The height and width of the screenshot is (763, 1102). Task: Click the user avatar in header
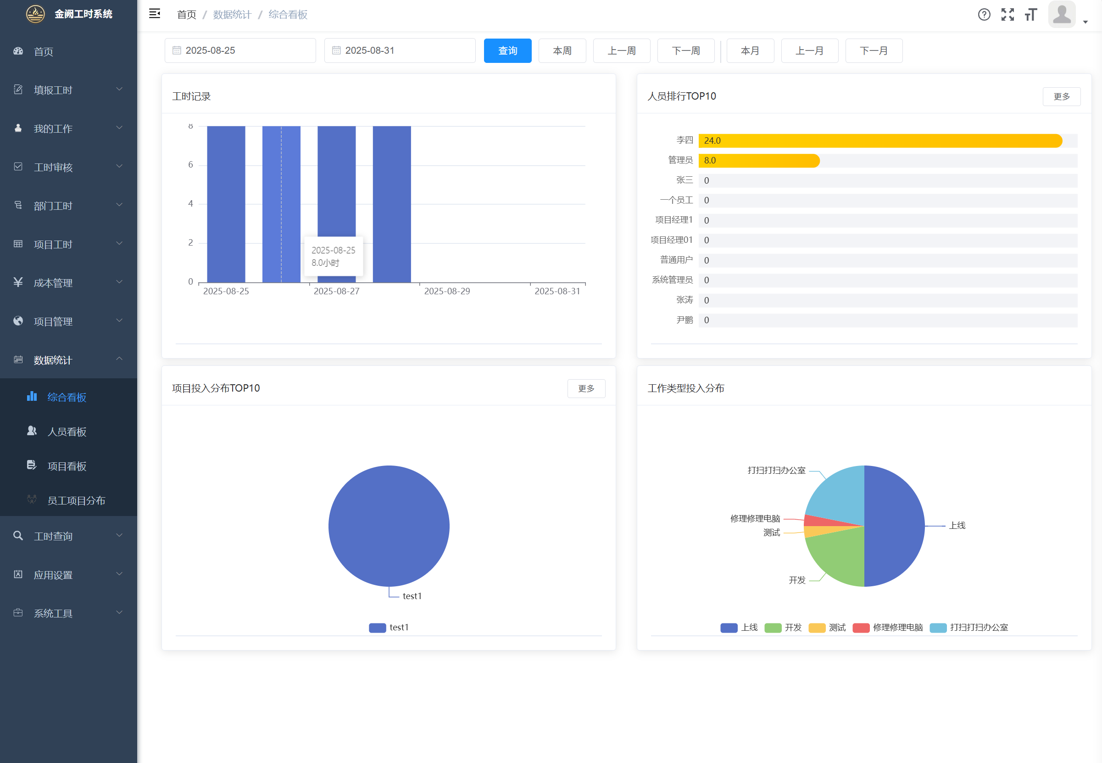pyautogui.click(x=1061, y=14)
